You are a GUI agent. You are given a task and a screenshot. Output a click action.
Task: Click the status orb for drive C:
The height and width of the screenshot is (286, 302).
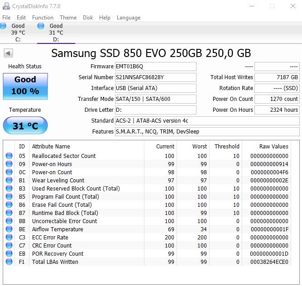(3, 26)
